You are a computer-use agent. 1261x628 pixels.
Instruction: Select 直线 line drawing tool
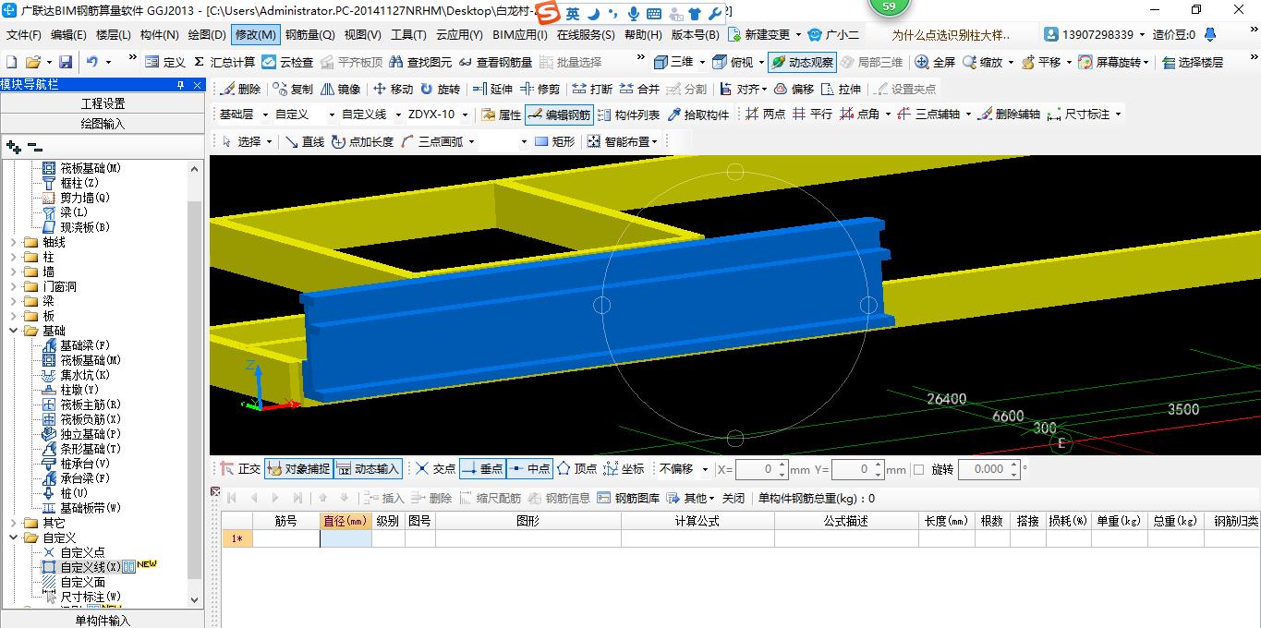click(305, 142)
